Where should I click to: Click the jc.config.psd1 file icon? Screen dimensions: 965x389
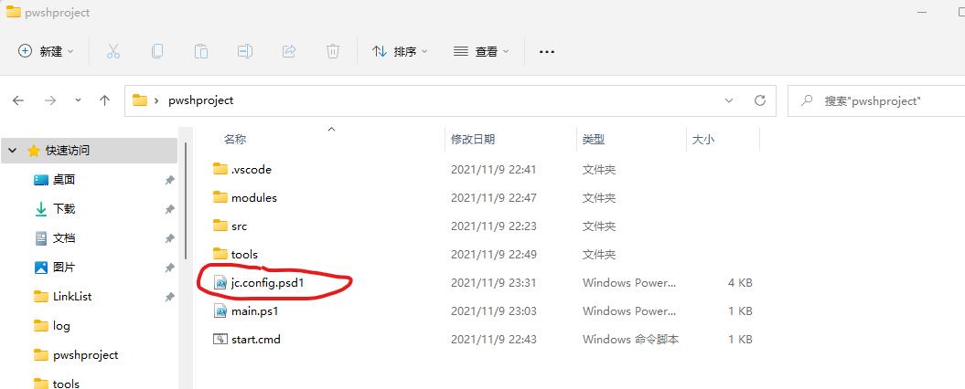pos(220,283)
